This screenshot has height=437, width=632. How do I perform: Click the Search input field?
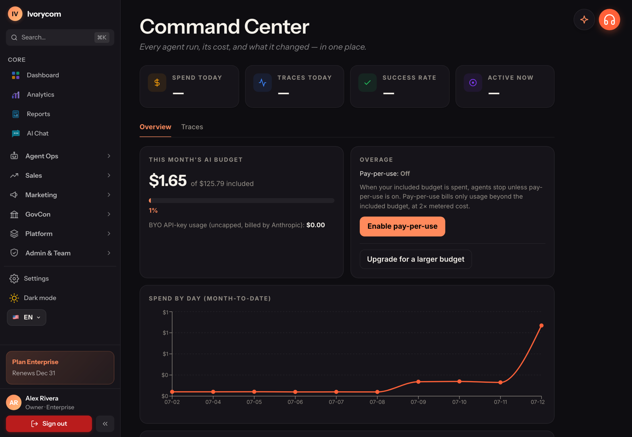[x=60, y=37]
